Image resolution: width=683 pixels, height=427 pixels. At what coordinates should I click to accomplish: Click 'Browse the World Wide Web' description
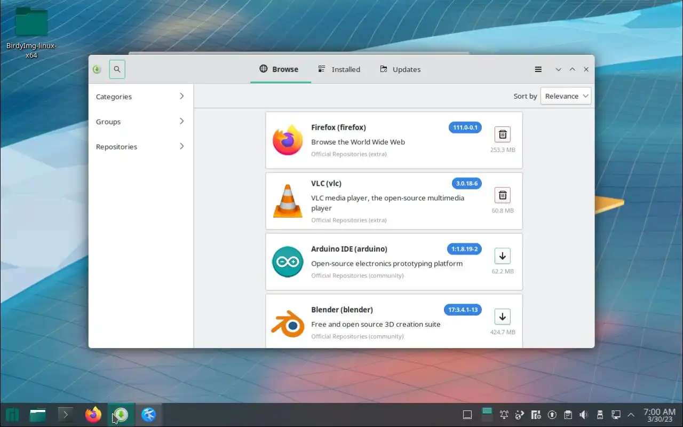(358, 142)
